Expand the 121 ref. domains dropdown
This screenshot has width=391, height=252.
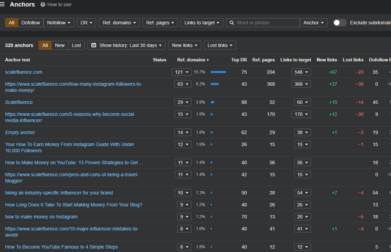click(x=181, y=72)
